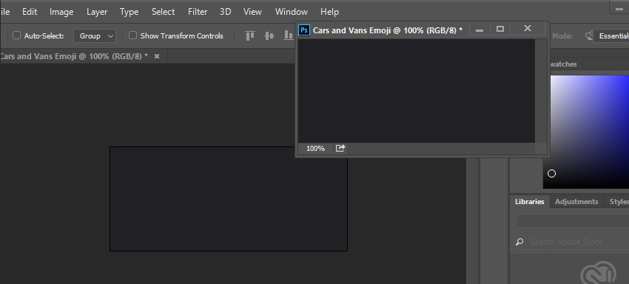629x284 pixels.
Task: Open the Group auto-select dropdown
Action: [x=95, y=36]
